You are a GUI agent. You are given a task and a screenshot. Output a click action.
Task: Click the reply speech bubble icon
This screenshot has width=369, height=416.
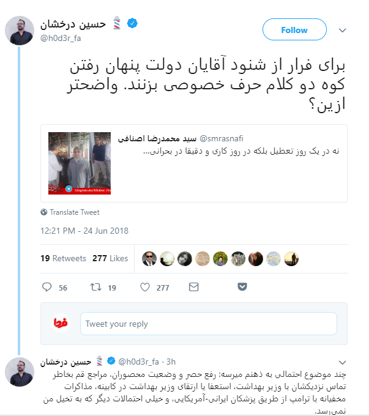47,287
